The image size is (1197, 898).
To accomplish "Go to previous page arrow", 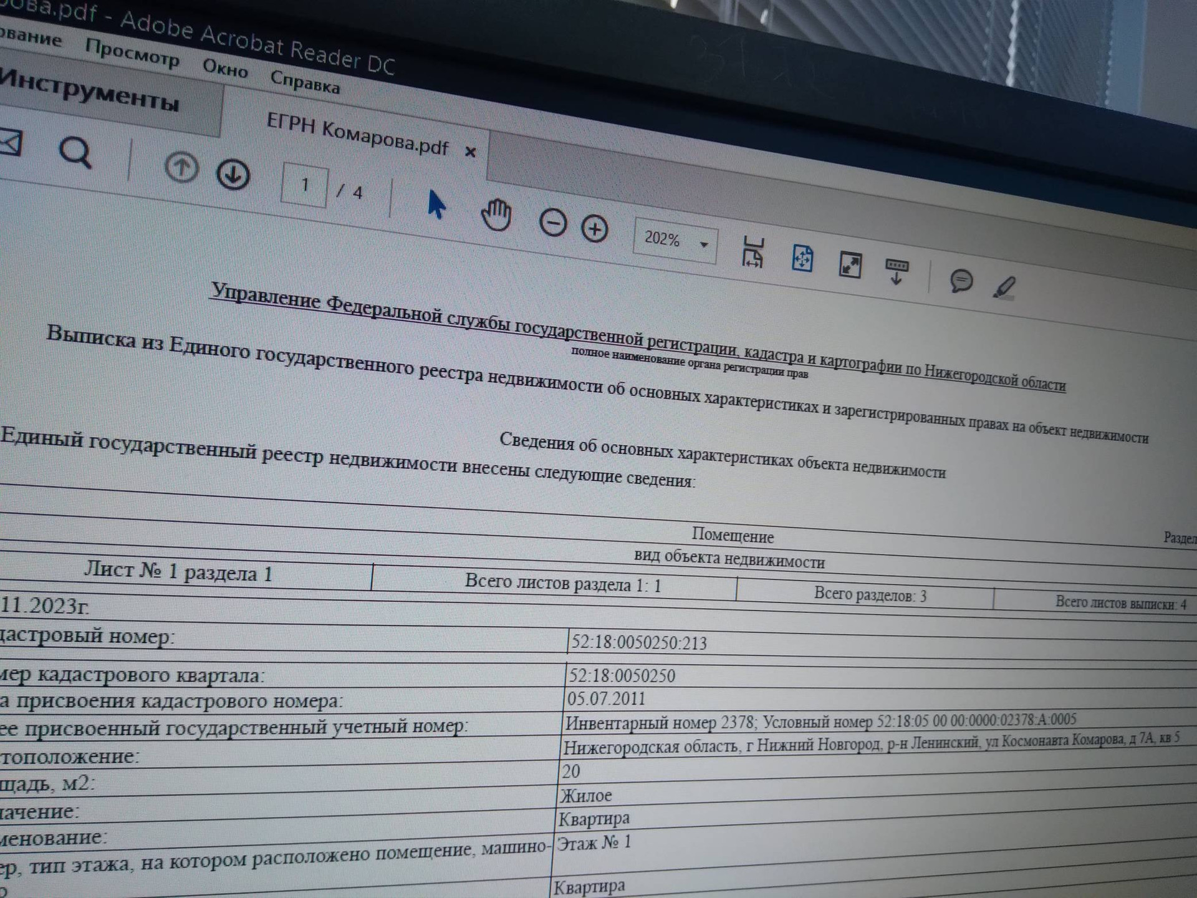I will pos(181,167).
